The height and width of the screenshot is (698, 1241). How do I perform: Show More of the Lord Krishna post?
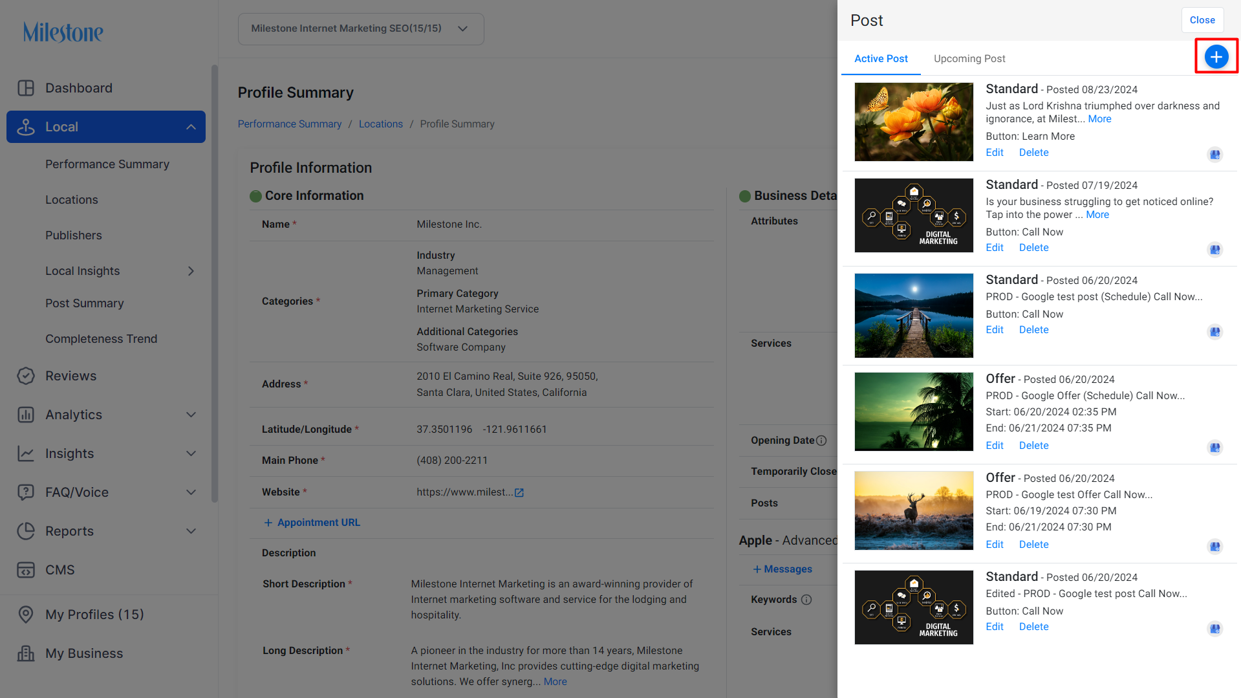[1099, 119]
